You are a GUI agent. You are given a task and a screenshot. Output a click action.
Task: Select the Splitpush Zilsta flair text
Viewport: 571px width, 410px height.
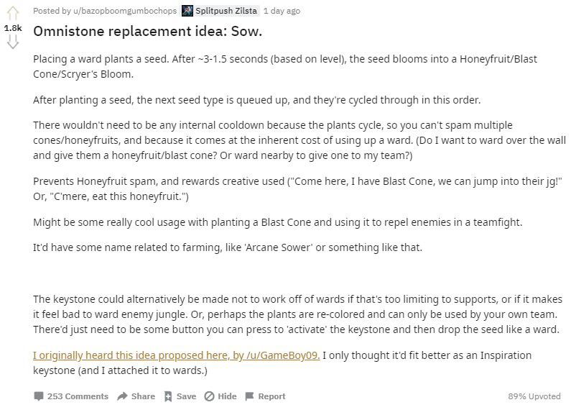(226, 11)
